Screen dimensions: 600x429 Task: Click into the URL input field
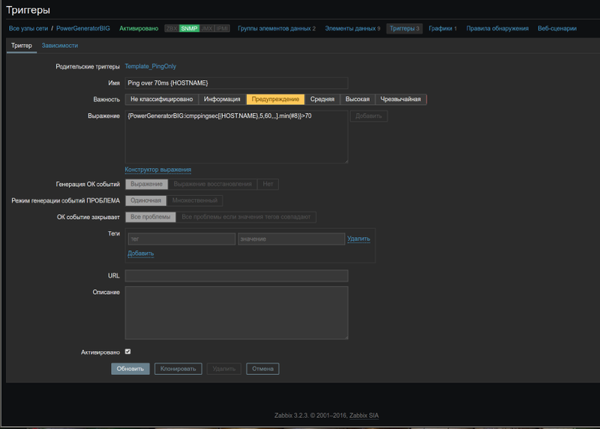[236, 276]
